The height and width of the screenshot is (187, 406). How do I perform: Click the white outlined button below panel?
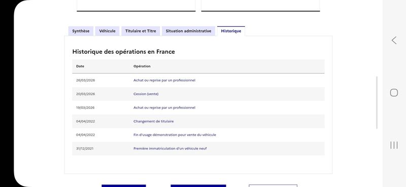[273, 185]
